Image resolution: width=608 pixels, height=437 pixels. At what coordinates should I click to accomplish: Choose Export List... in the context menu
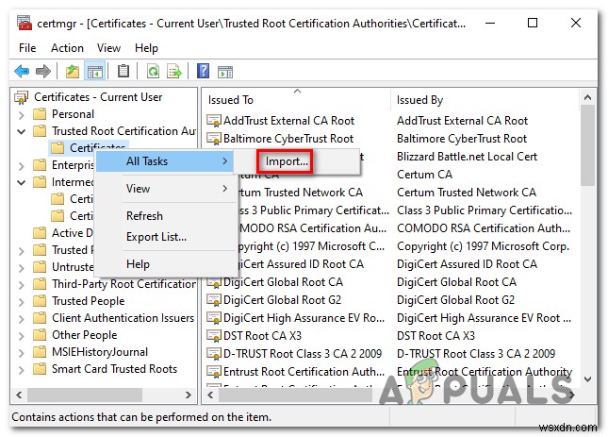164,237
